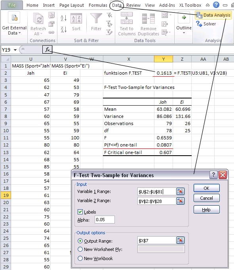
Task: Click the Refresh All icon
Action: tap(38, 18)
